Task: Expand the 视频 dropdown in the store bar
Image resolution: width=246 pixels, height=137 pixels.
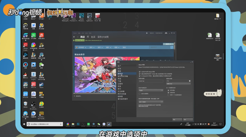Action: click(x=116, y=47)
